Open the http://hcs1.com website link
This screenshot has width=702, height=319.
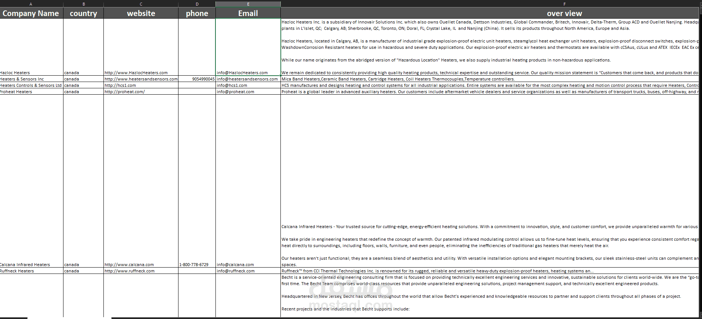click(120, 85)
